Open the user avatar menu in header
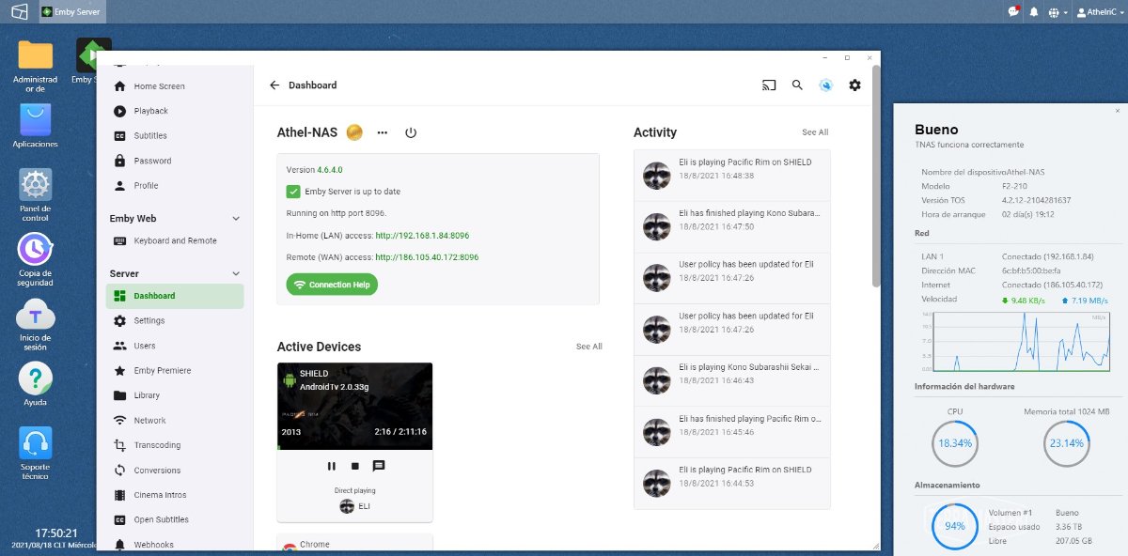Viewport: 1128px width, 556px height. [825, 85]
